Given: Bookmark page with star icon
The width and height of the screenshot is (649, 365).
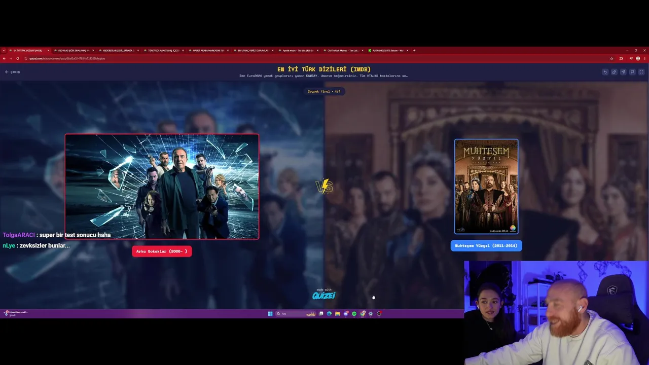Looking at the screenshot, I should 611,58.
